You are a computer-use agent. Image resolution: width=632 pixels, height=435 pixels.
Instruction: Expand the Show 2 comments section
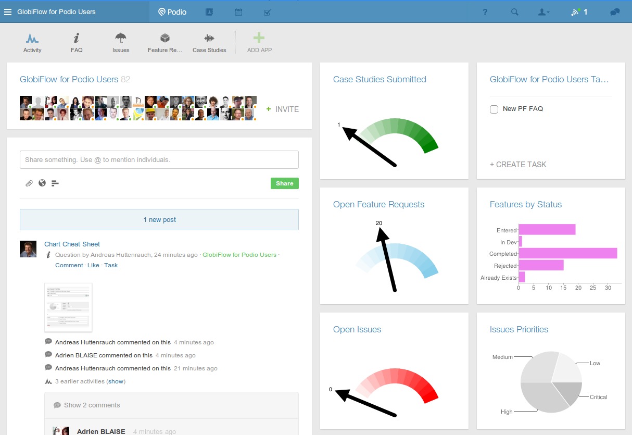pos(93,405)
